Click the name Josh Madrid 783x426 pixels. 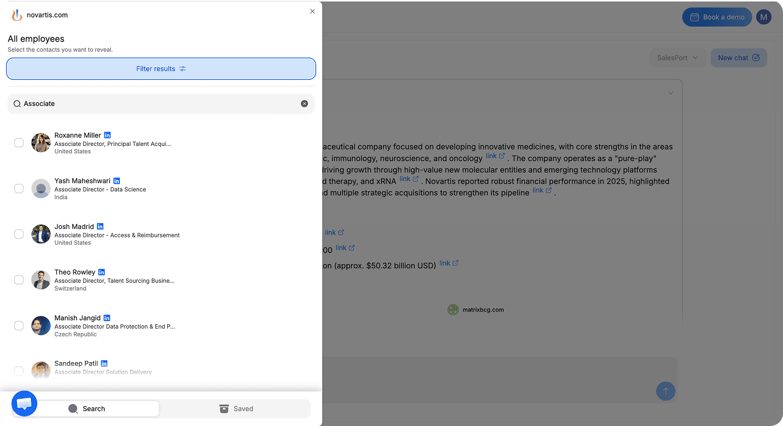74,226
